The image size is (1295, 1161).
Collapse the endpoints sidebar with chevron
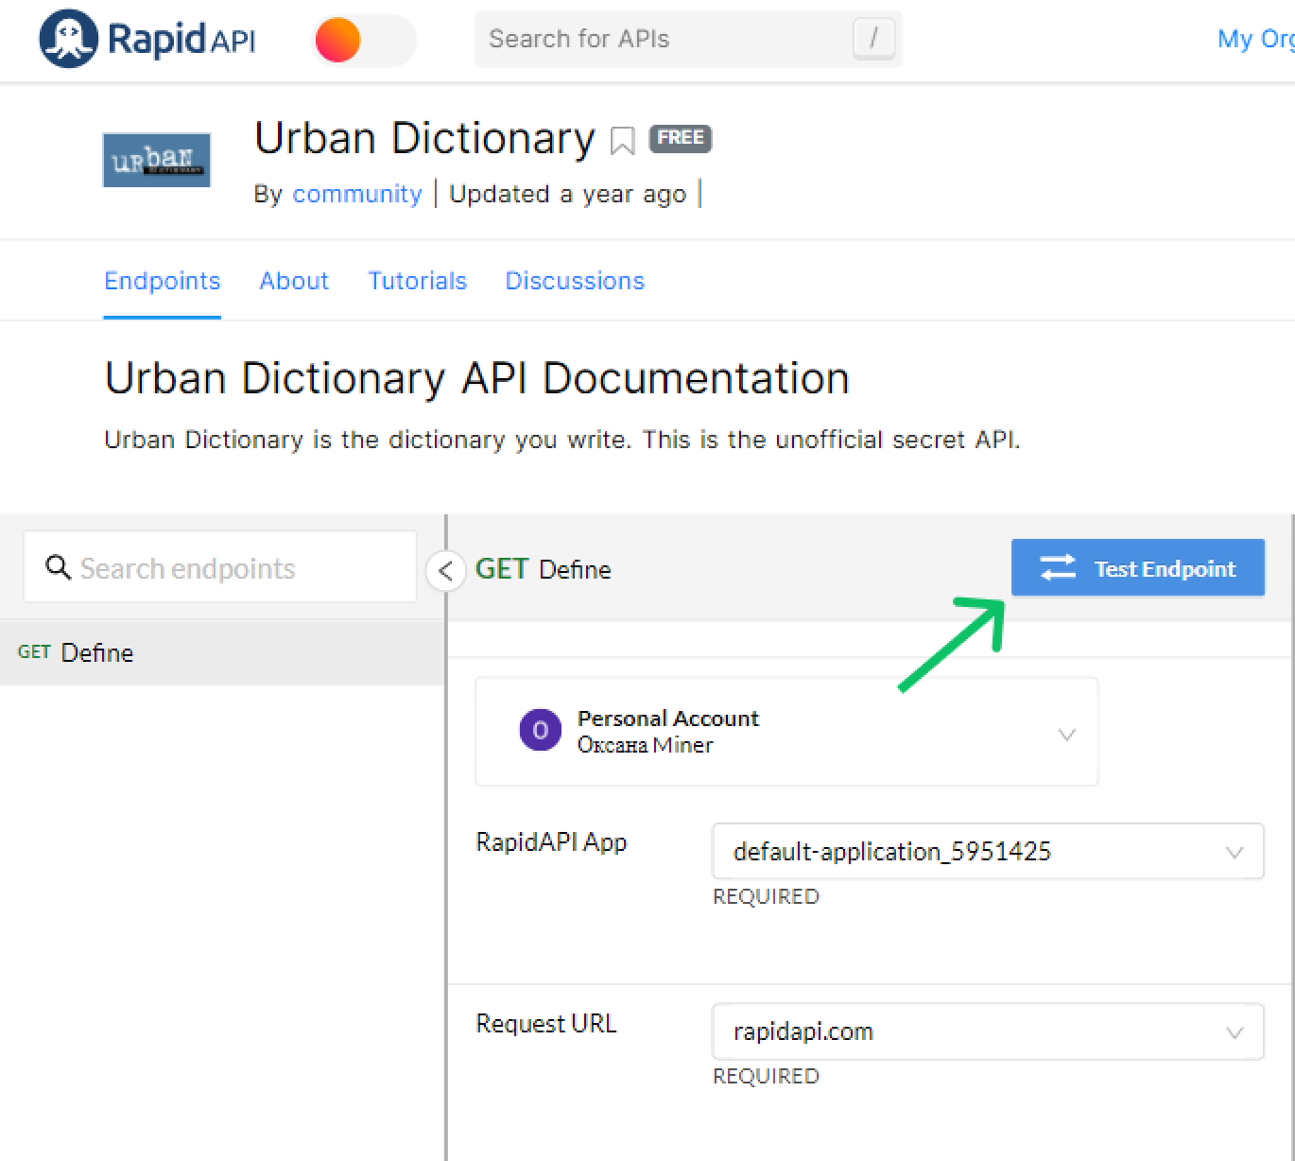click(x=446, y=570)
